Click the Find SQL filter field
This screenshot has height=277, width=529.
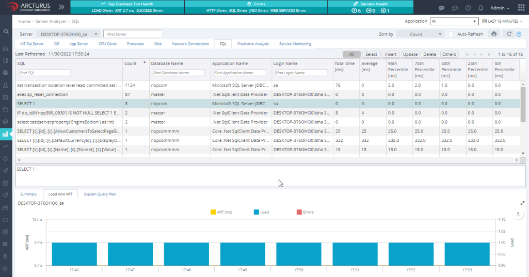click(x=44, y=73)
